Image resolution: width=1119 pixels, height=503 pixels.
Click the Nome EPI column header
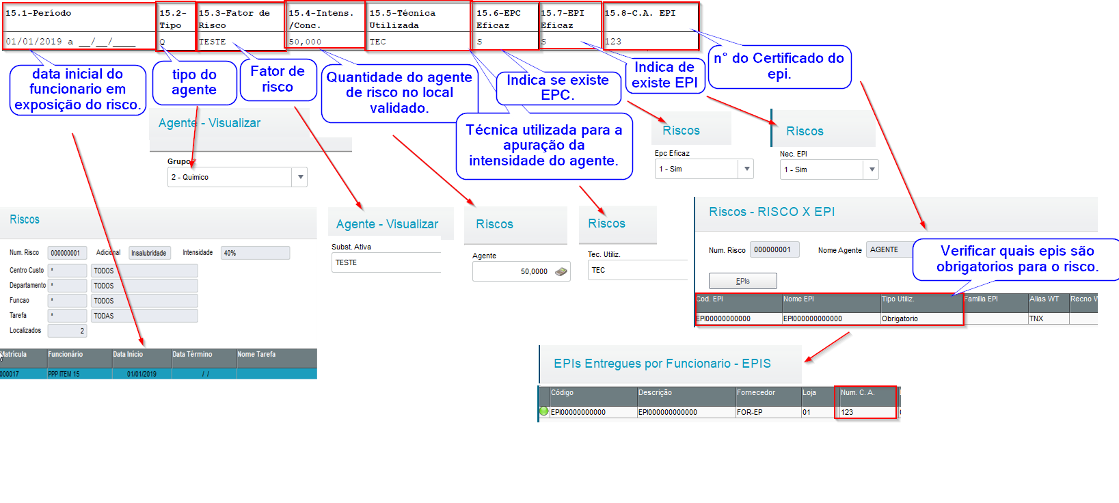tap(831, 303)
